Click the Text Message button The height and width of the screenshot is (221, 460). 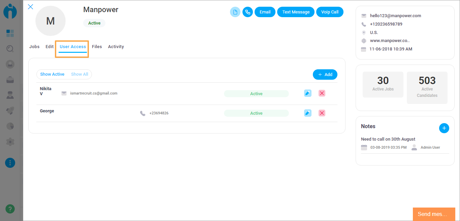coord(296,12)
